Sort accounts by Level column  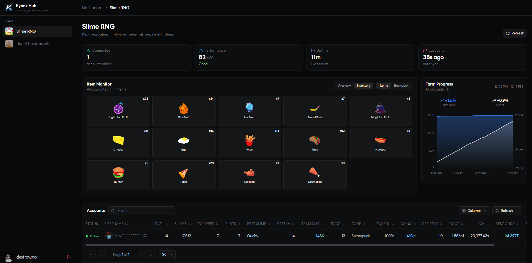[x=161, y=224]
